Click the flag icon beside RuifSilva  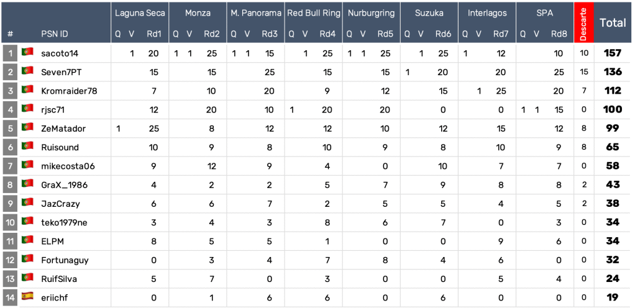[27, 278]
